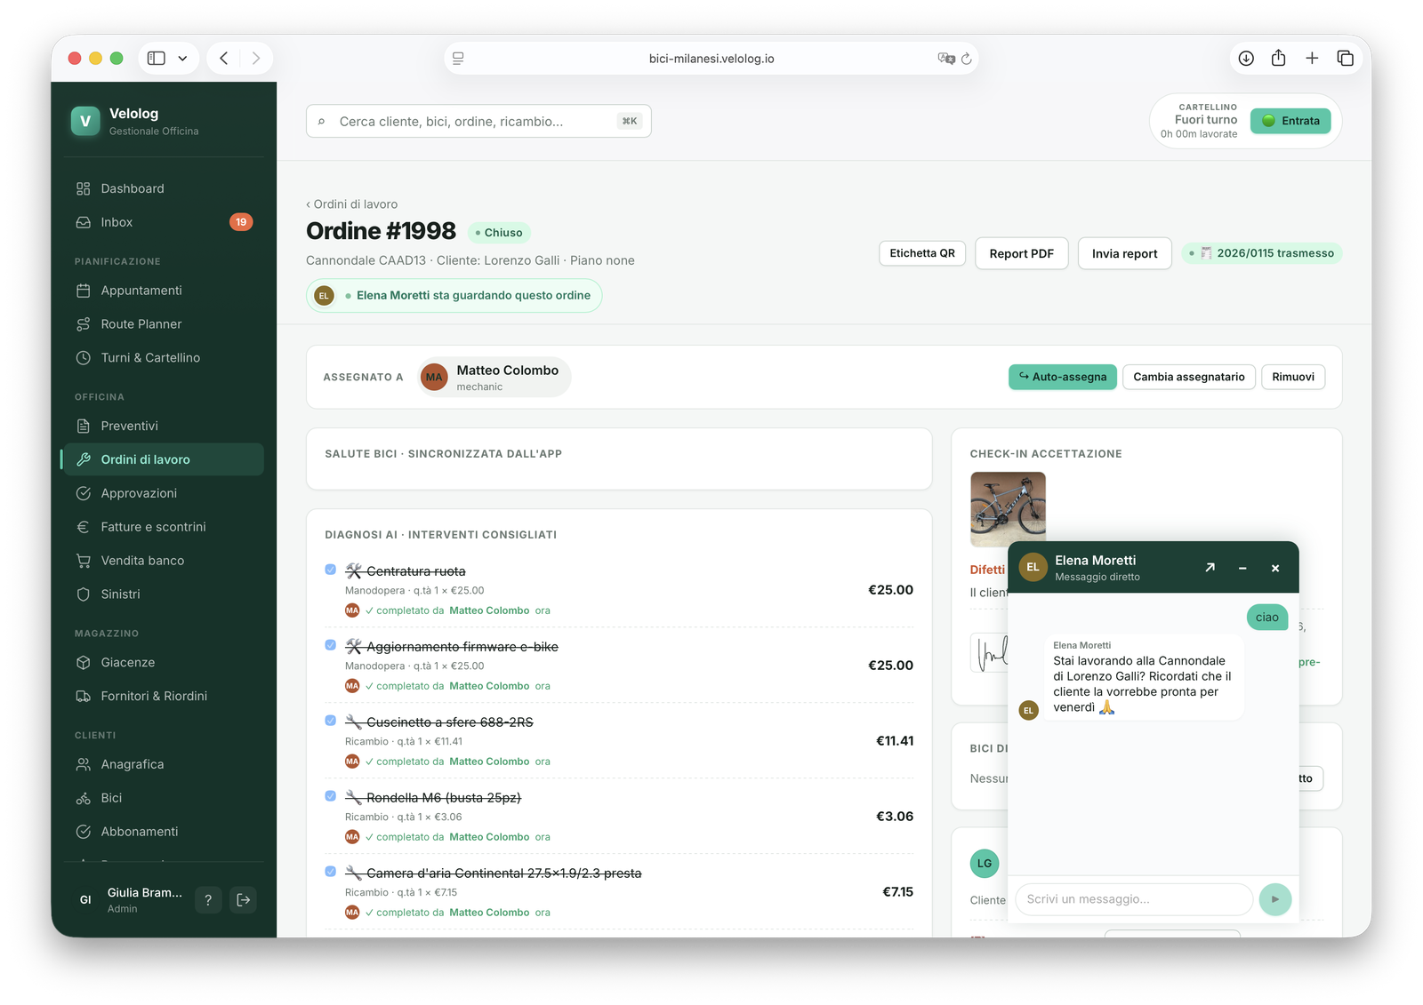Focus the Cerca cliente search field
This screenshot has height=1005, width=1423.
point(478,122)
